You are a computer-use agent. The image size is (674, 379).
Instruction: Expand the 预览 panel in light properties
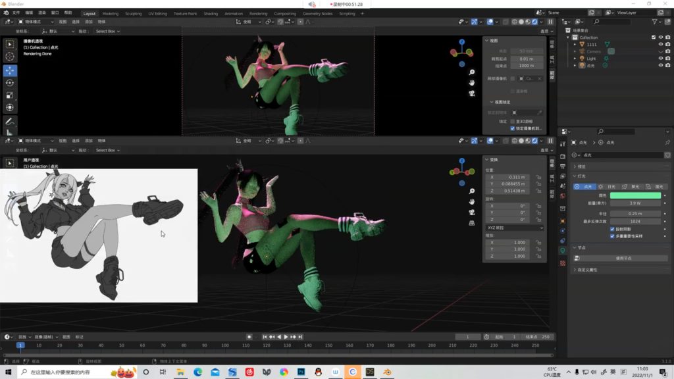coord(581,166)
